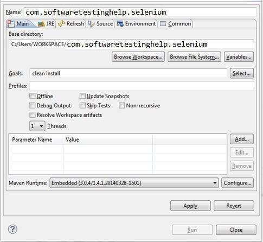This screenshot has height=242, width=263.
Task: Enable Resolve Workspace artifacts checkbox
Action: pyautogui.click(x=33, y=115)
